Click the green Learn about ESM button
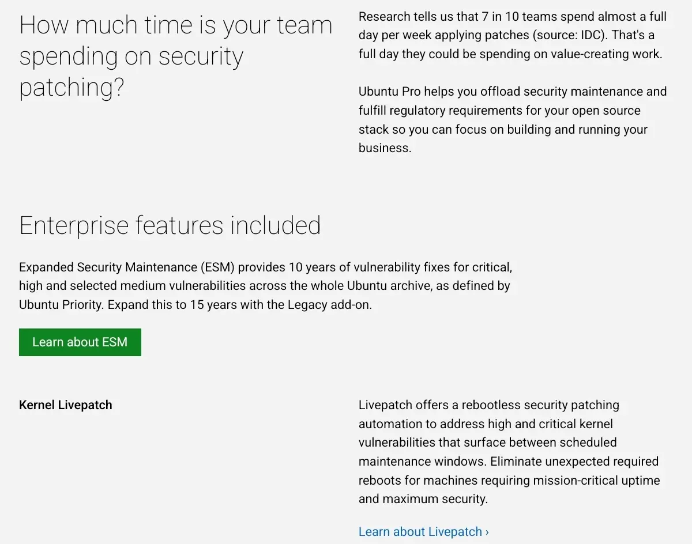 (80, 342)
